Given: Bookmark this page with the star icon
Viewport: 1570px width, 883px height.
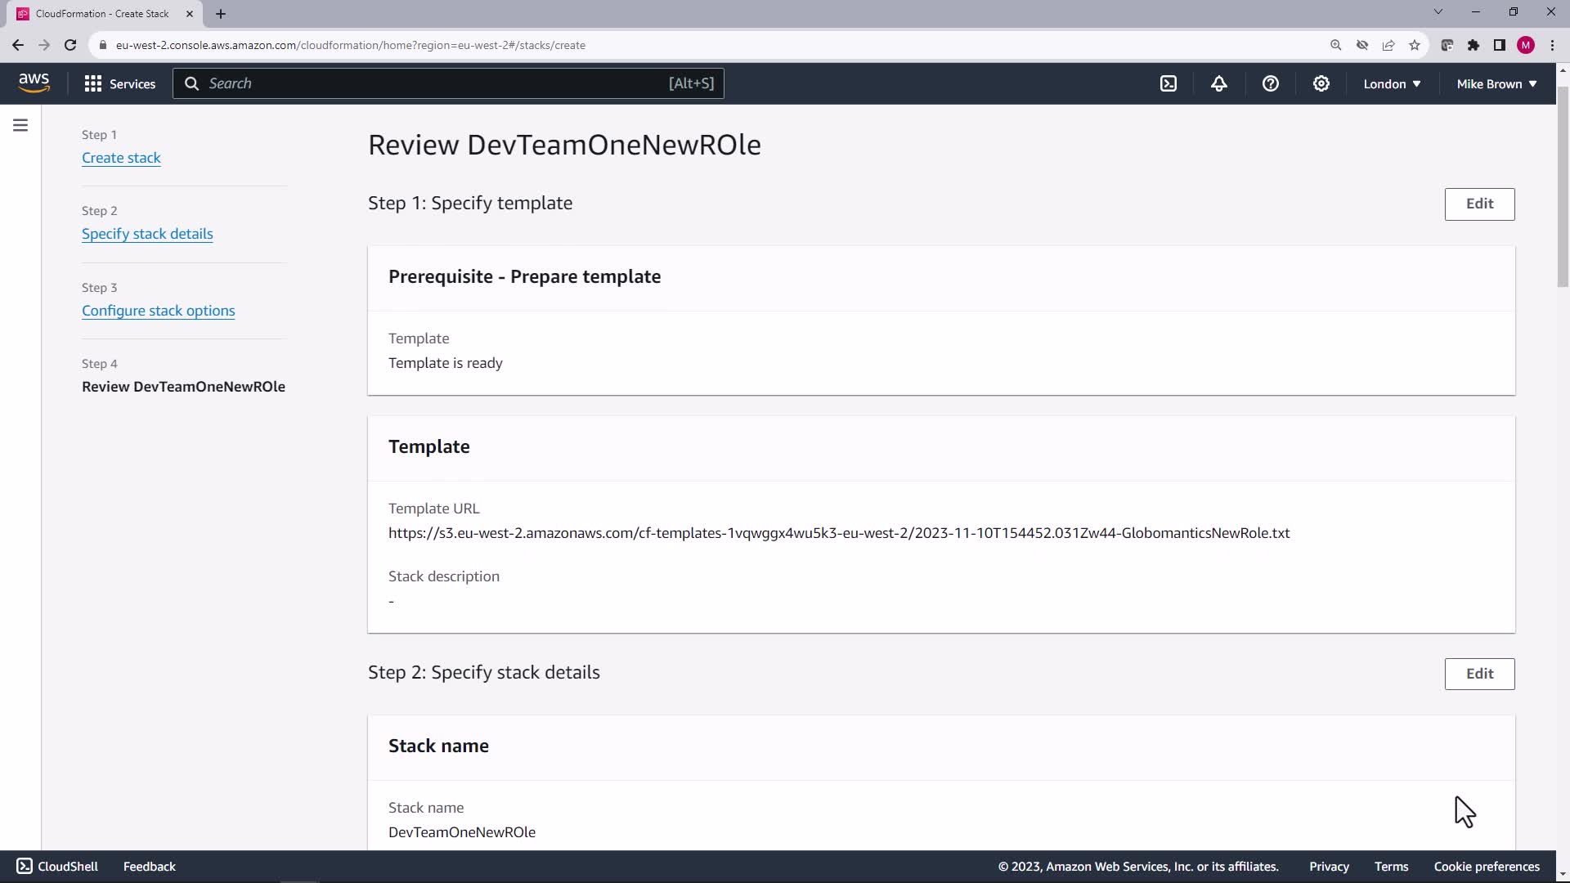Looking at the screenshot, I should coord(1415,45).
